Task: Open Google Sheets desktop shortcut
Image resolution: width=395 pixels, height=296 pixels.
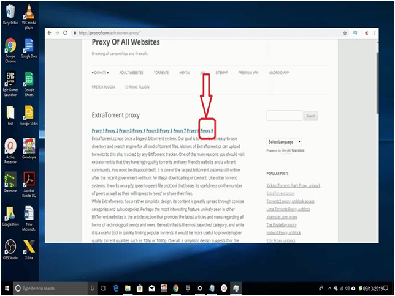Action: coord(29,84)
